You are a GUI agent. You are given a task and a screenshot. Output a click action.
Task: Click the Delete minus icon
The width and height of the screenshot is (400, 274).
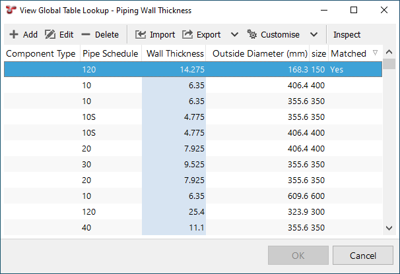(86, 35)
